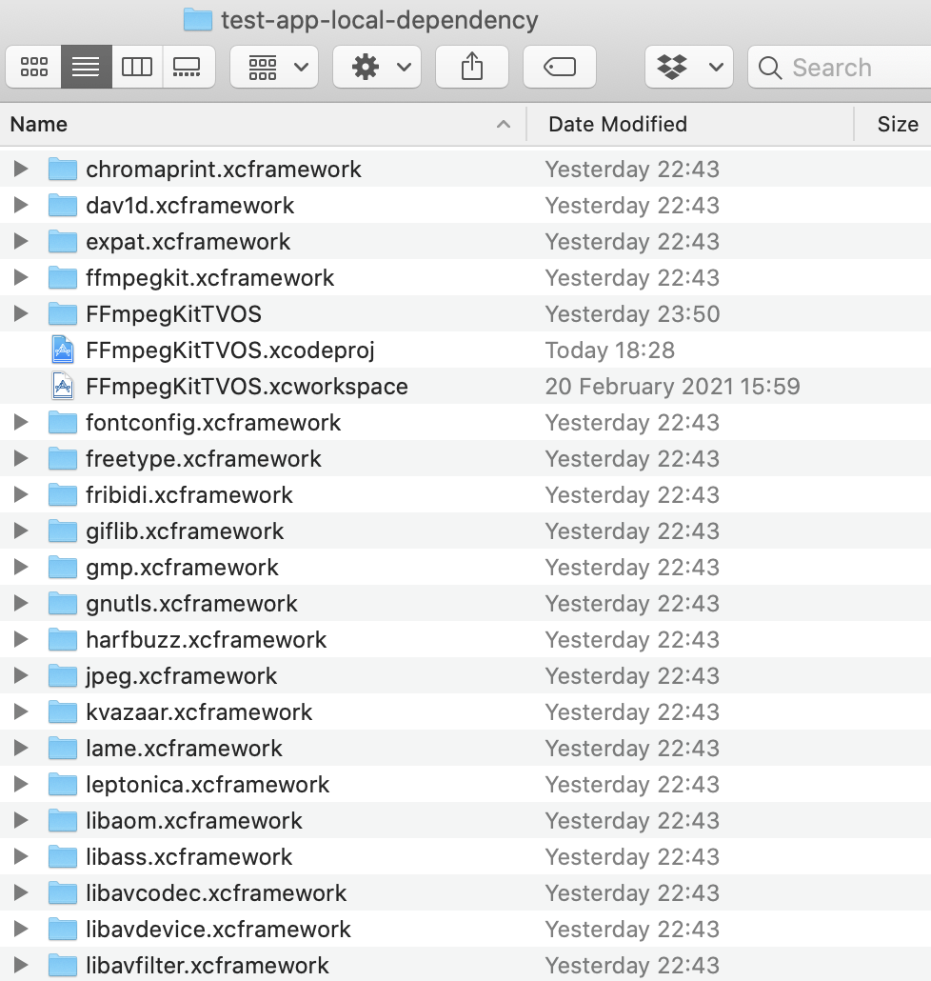The width and height of the screenshot is (931, 981).
Task: Select the FFmpegKitTVOS.xcodeproj file icon
Action: pos(63,350)
